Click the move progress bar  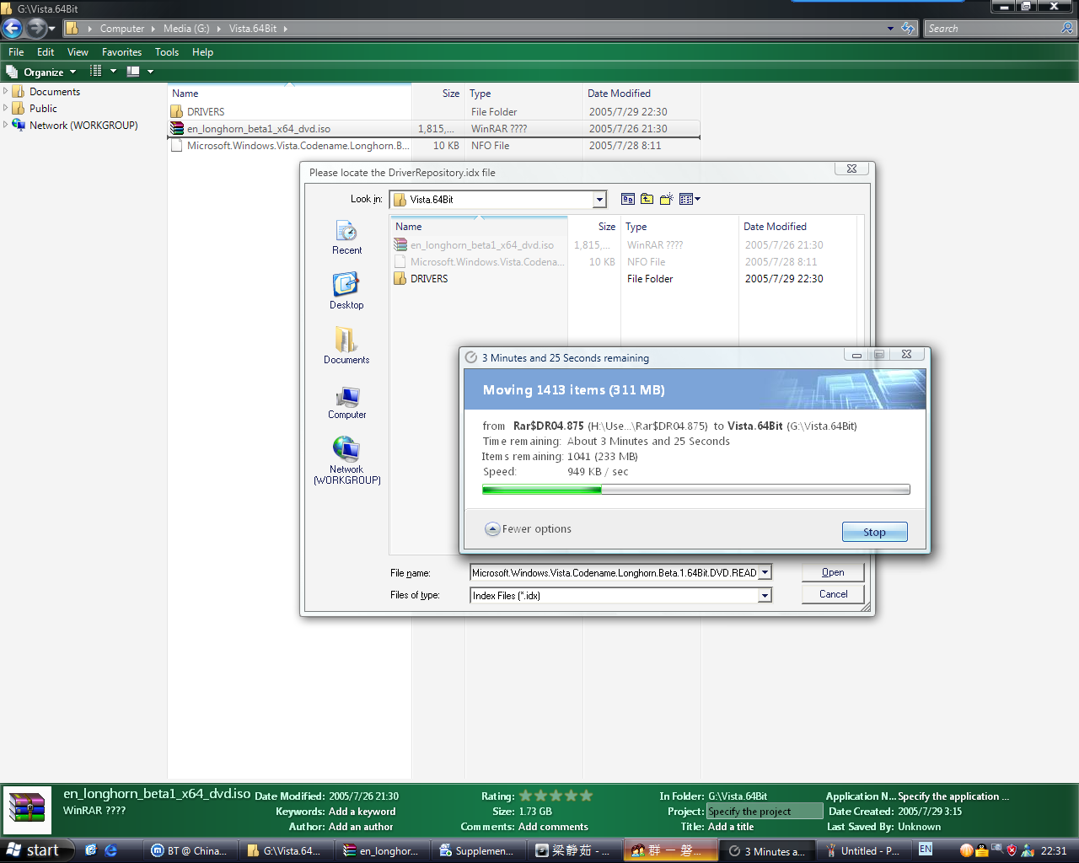[x=695, y=489]
